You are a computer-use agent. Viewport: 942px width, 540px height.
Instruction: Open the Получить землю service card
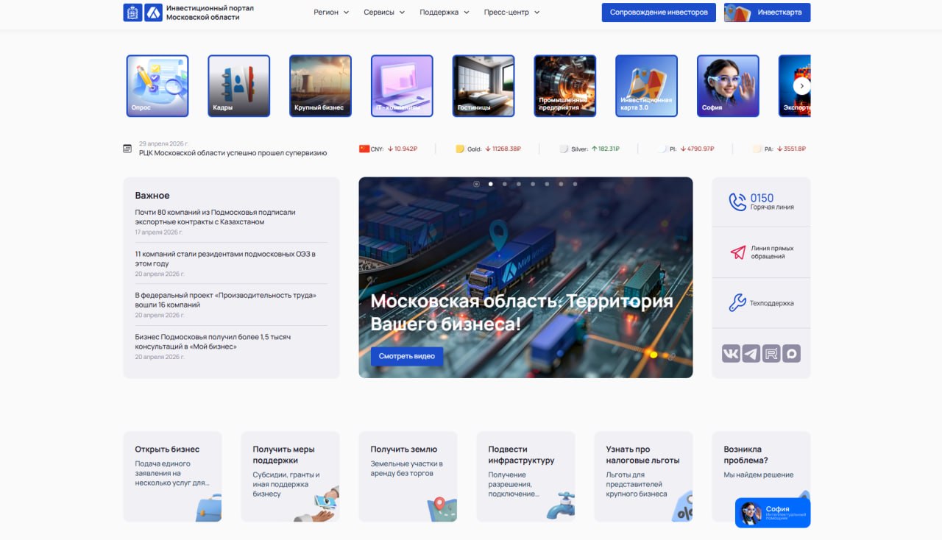click(x=408, y=476)
